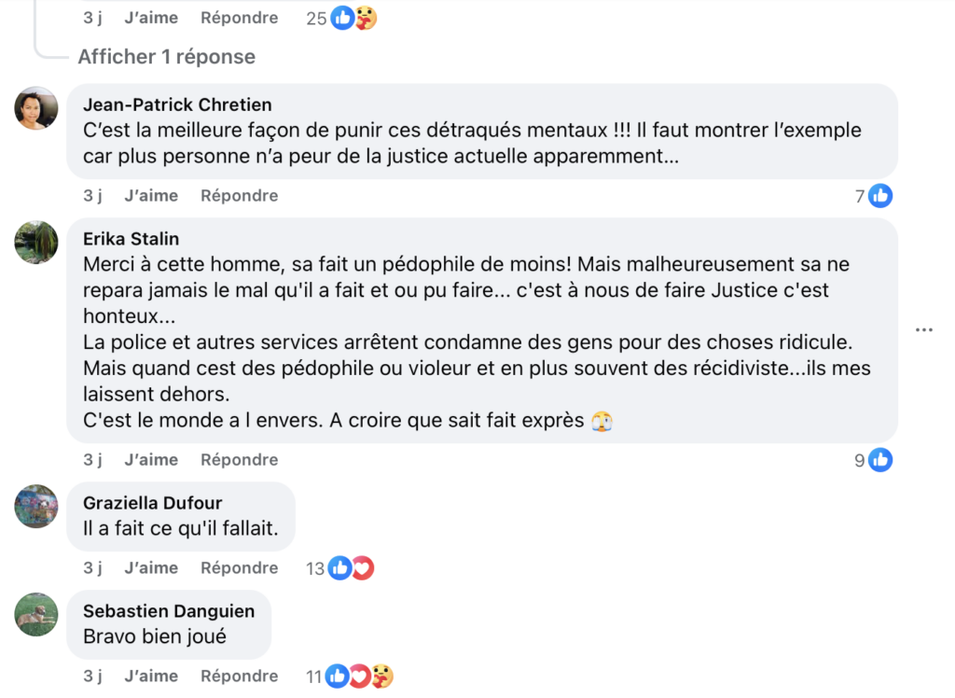Screen dimensions: 955x698
Task: Click 'J'aime' under Erika Stalin's comment
Action: point(151,459)
